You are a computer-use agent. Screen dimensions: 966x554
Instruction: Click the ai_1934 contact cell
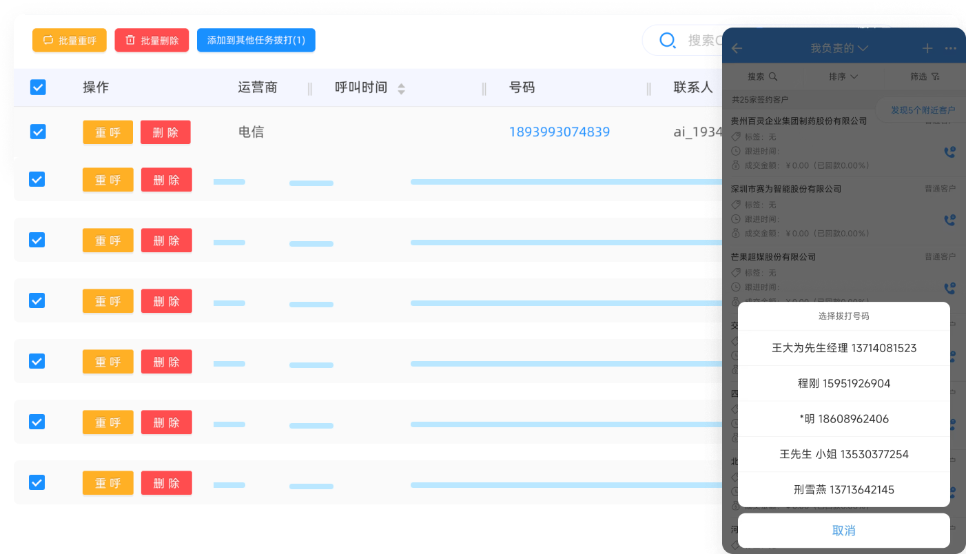point(698,132)
